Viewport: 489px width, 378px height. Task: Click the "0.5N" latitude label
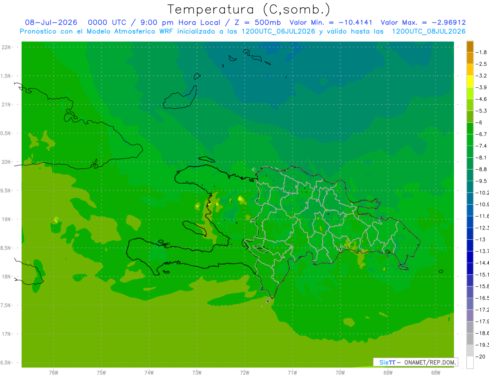click(x=6, y=133)
